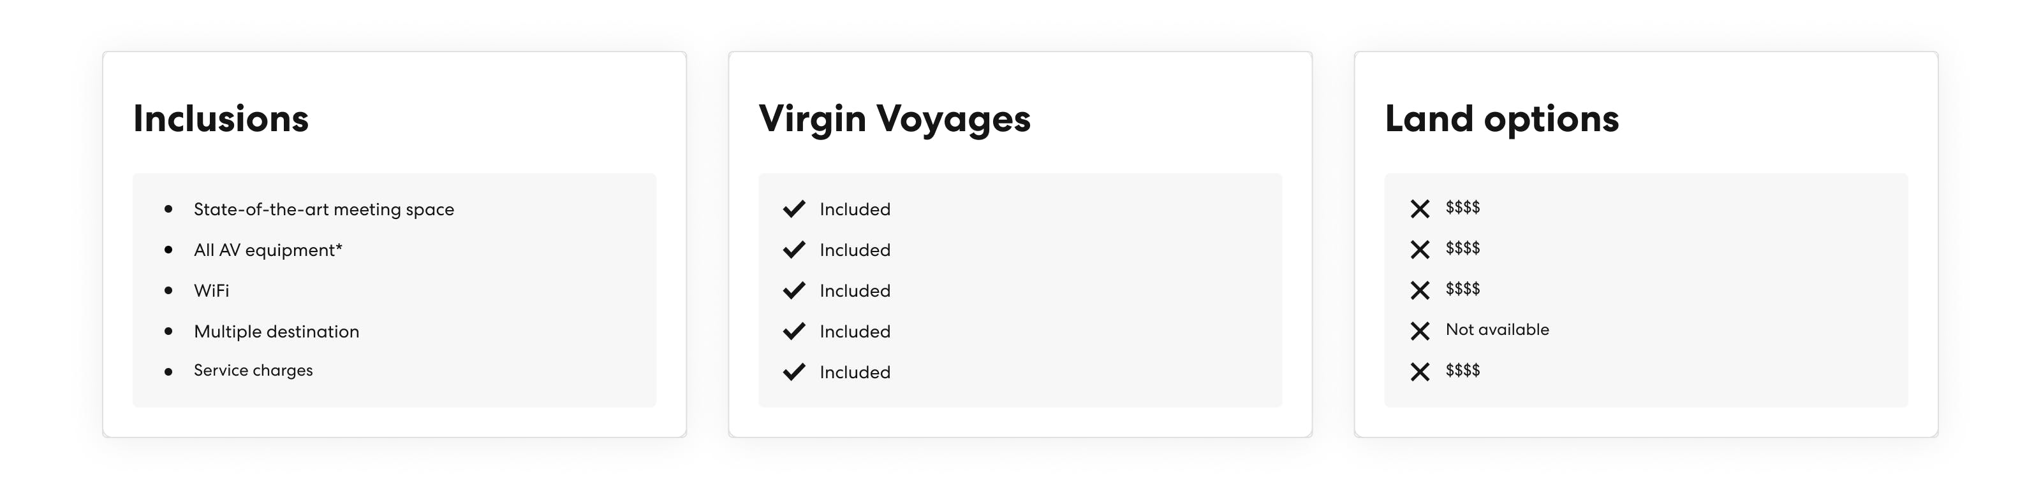
Task: Click the X icon in AV equipment row
Action: point(1420,250)
